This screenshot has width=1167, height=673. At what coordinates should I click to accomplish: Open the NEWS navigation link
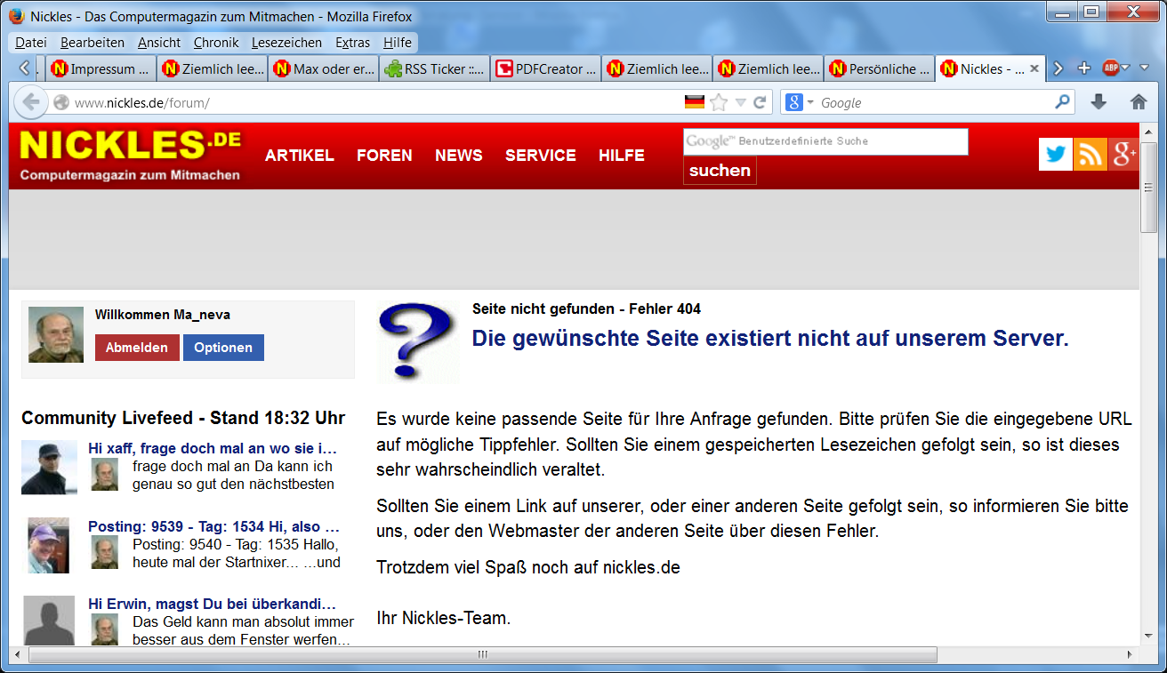[459, 155]
